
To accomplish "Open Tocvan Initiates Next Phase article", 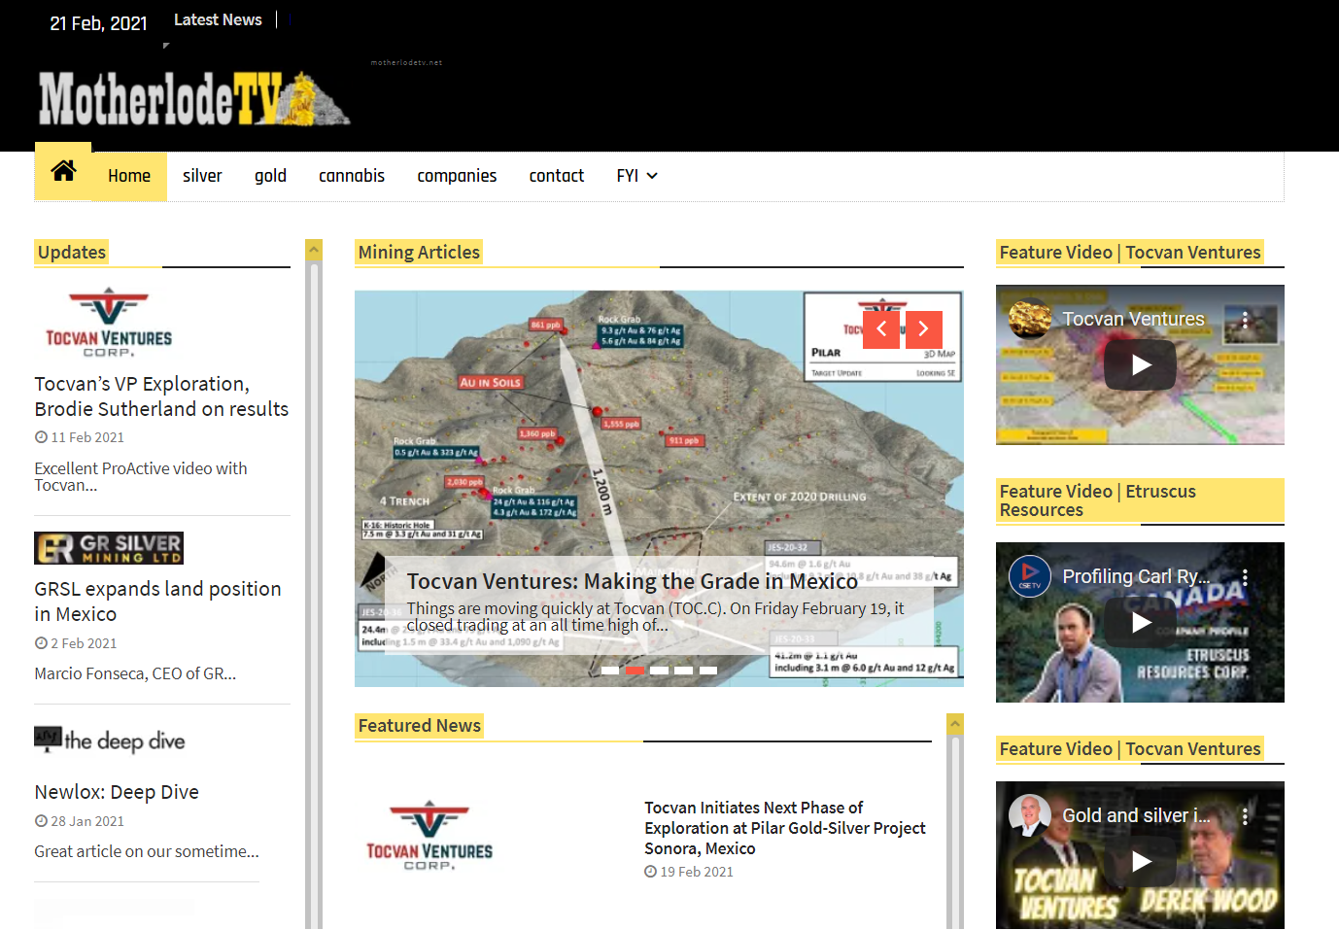I will (785, 828).
